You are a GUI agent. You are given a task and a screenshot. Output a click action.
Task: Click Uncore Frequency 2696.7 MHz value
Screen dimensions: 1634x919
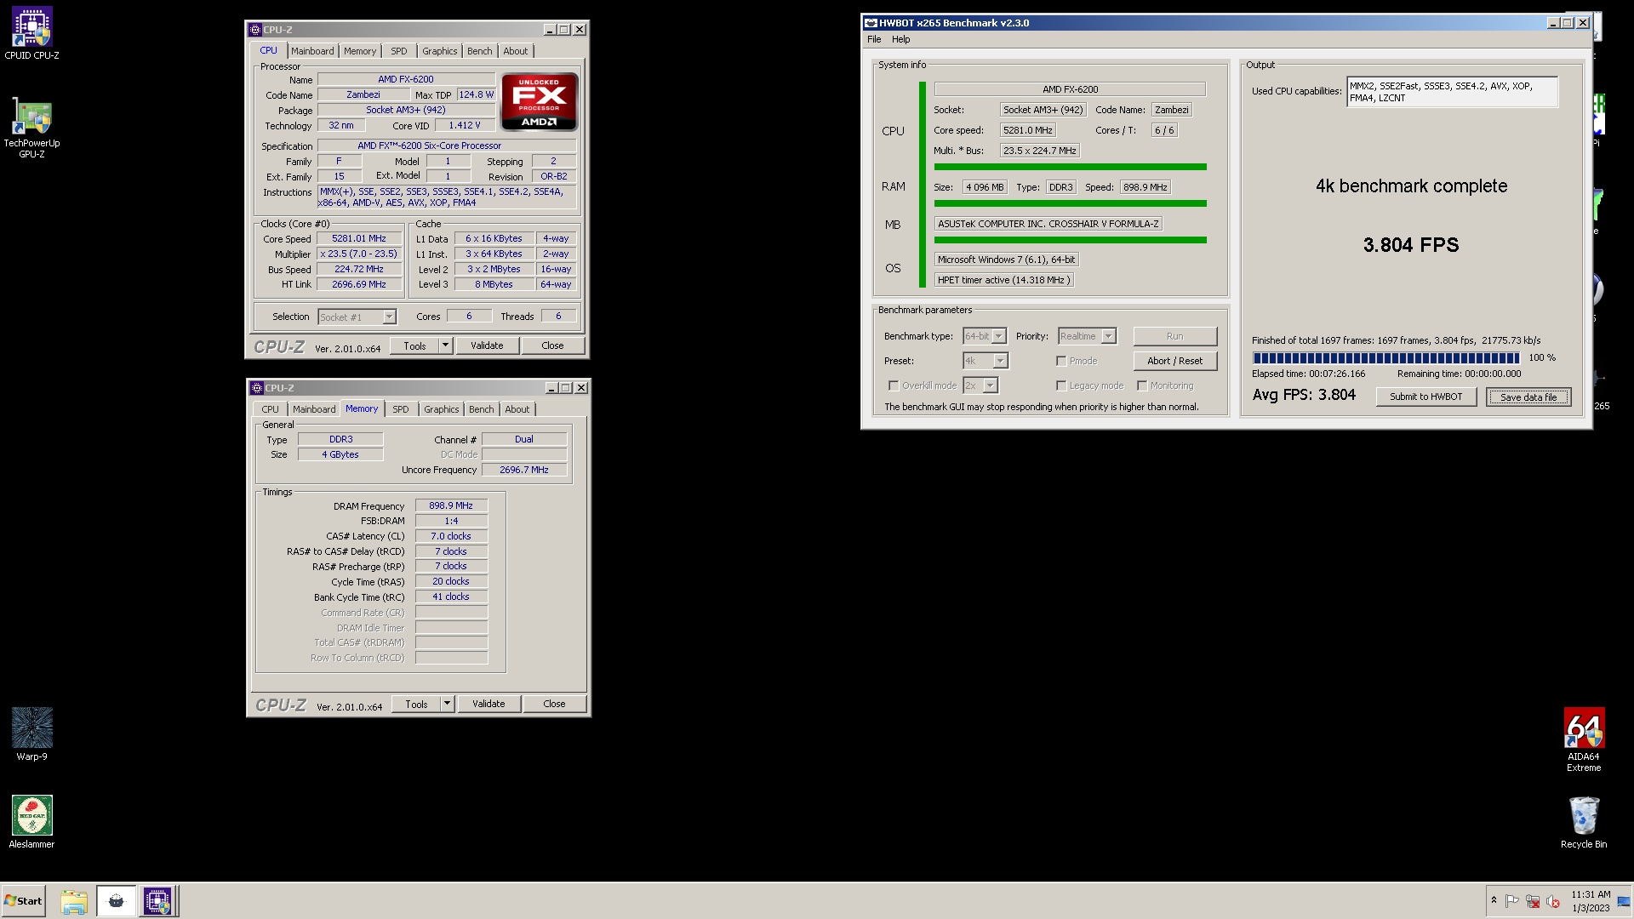(x=524, y=470)
